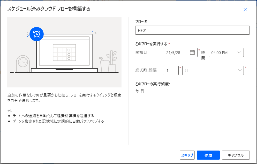Image resolution: width=257 pixels, height=164 pixels.
Task: Click the キャンセル button
Action: (236, 155)
